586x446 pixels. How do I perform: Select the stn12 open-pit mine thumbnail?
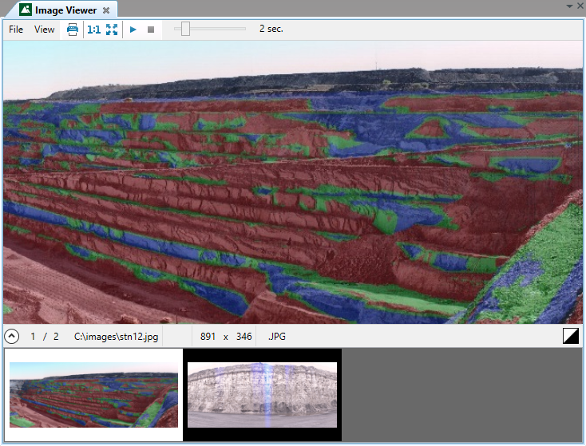pos(93,395)
